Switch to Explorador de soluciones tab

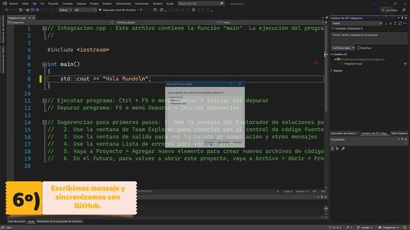coord(344,134)
